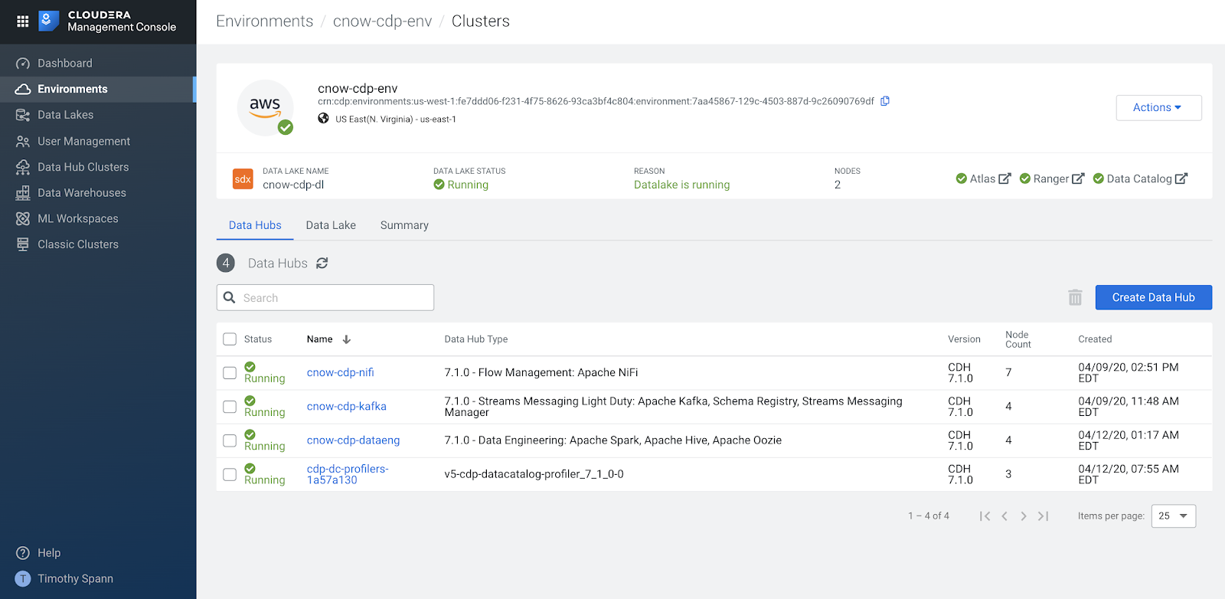Copy the environment CRN with copy icon
The height and width of the screenshot is (599, 1225).
tap(885, 101)
